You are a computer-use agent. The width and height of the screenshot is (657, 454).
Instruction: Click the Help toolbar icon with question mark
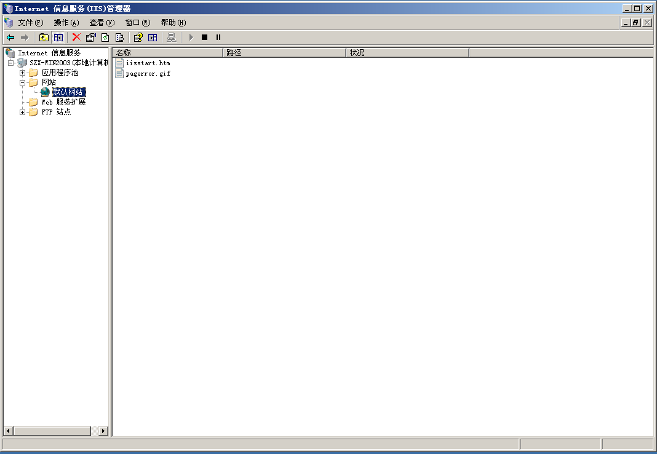(138, 38)
